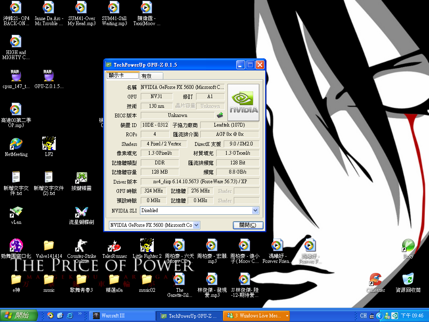Open the Foxy desktop shortcut
The width and height of the screenshot is (429, 322).
(408, 246)
